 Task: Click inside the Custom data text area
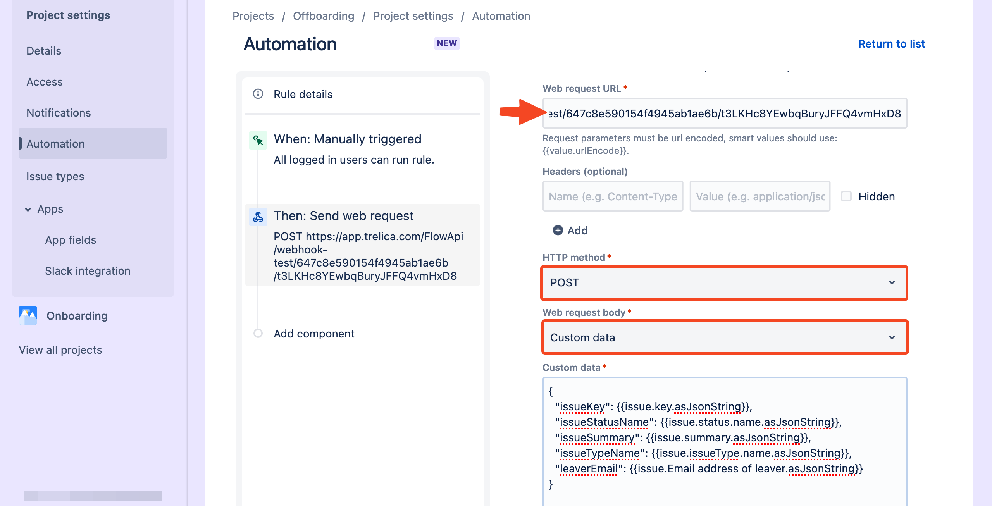click(x=725, y=442)
